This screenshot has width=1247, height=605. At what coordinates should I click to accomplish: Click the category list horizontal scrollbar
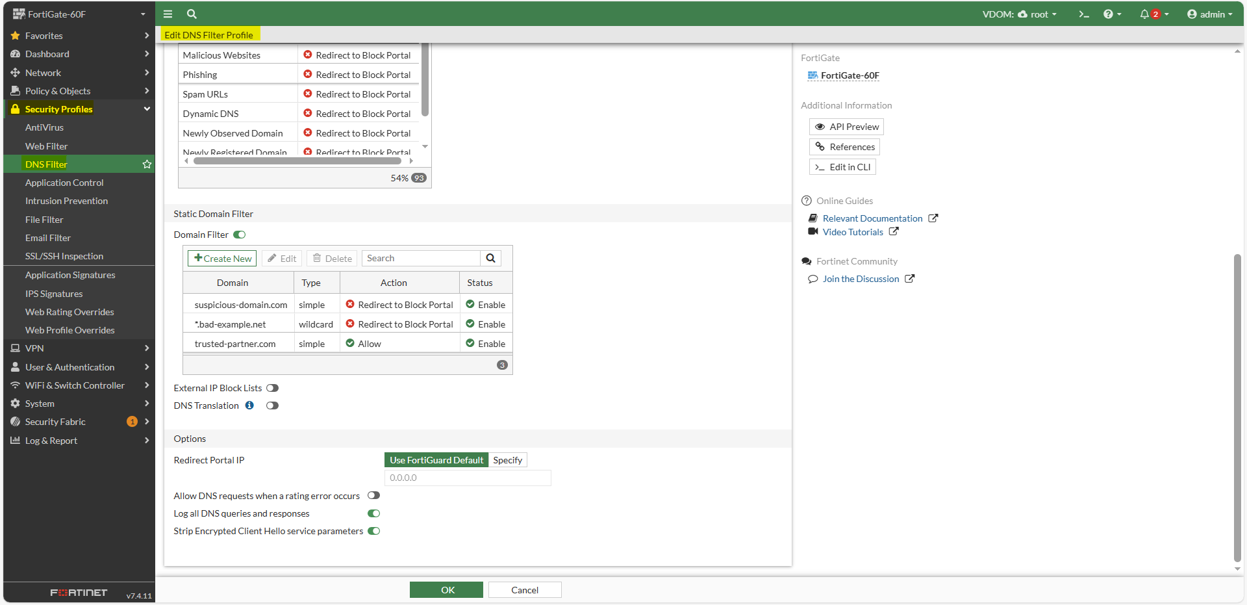point(297,161)
